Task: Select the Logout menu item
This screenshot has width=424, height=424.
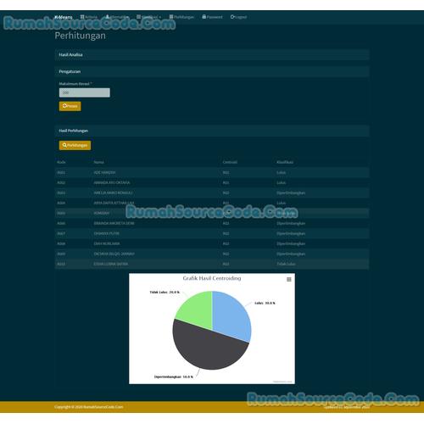Action: [238, 17]
